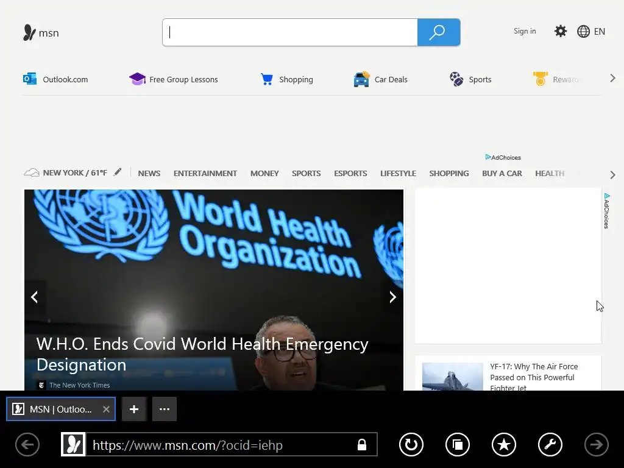
Task: Click the Free Group Lessons link
Action: pos(183,79)
